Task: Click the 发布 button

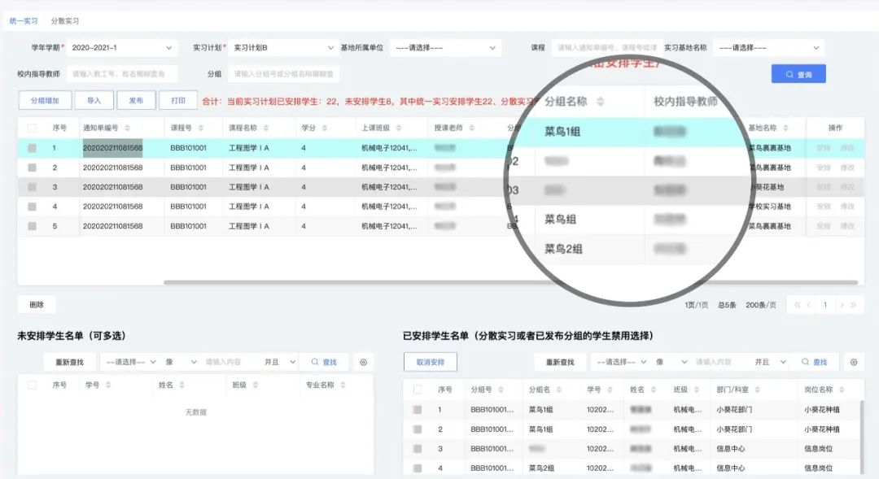Action: click(136, 100)
